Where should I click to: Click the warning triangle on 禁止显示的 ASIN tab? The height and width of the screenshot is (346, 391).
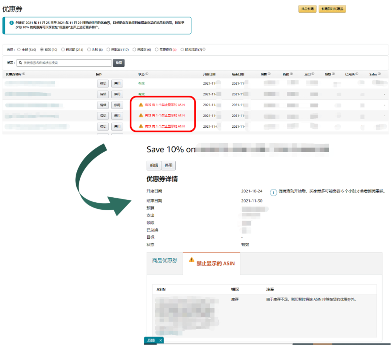pos(191,260)
